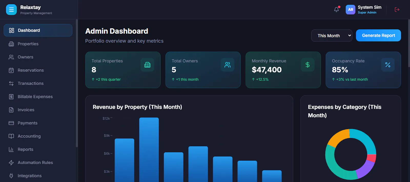Click the $12k axis label
Screen dimensions: 410x182
(106, 119)
